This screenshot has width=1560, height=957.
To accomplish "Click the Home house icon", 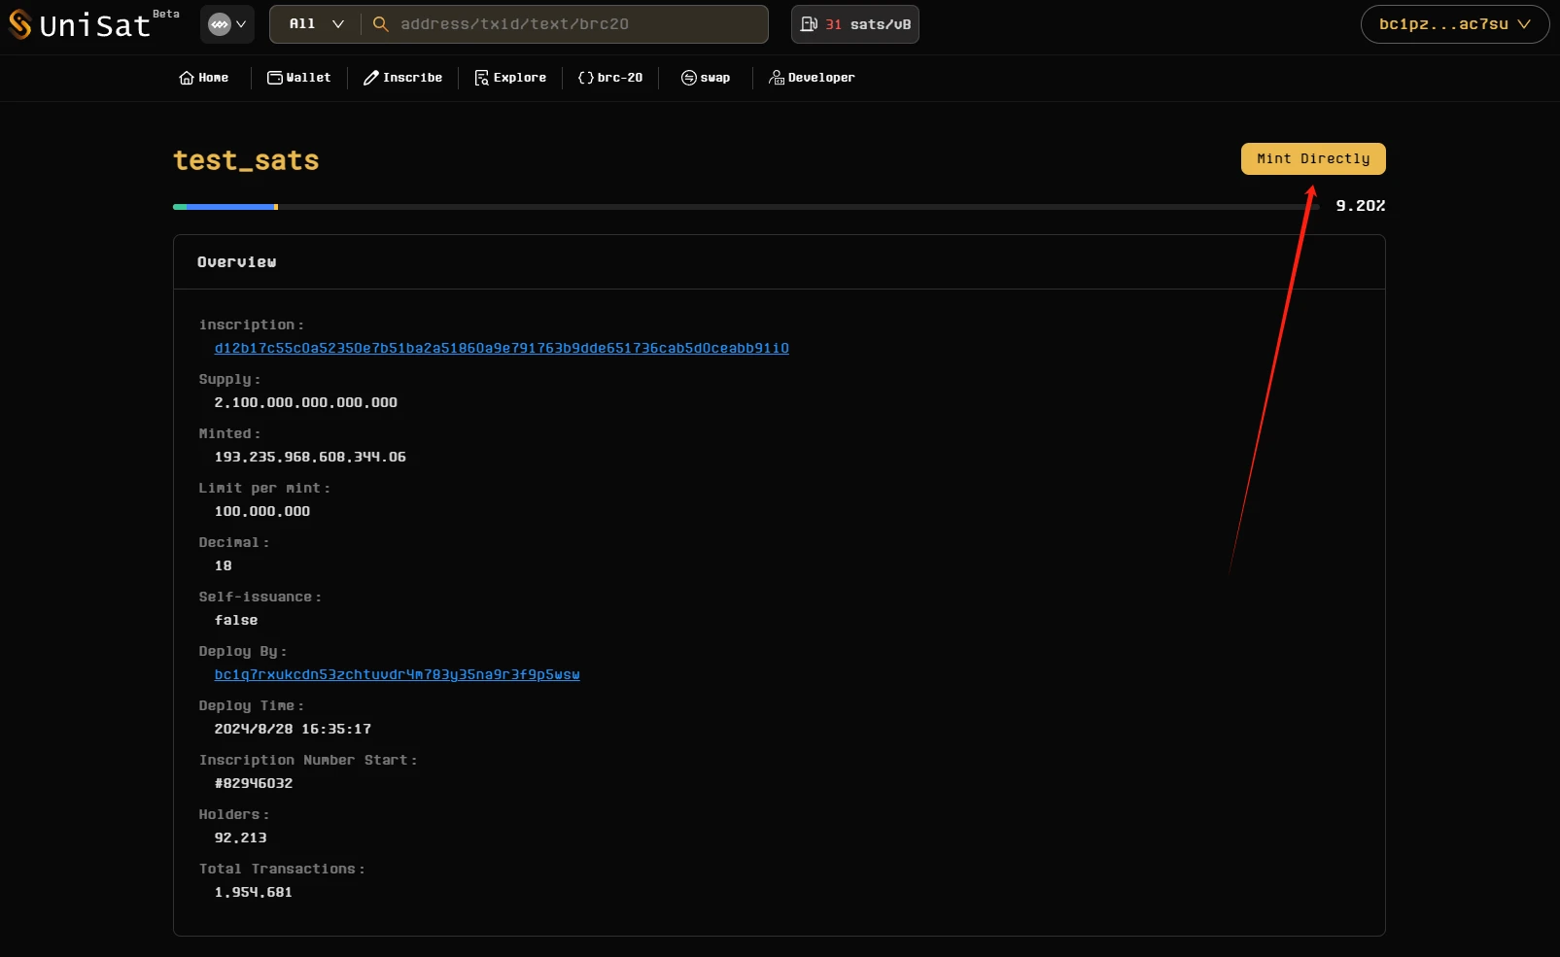I will pyautogui.click(x=187, y=78).
